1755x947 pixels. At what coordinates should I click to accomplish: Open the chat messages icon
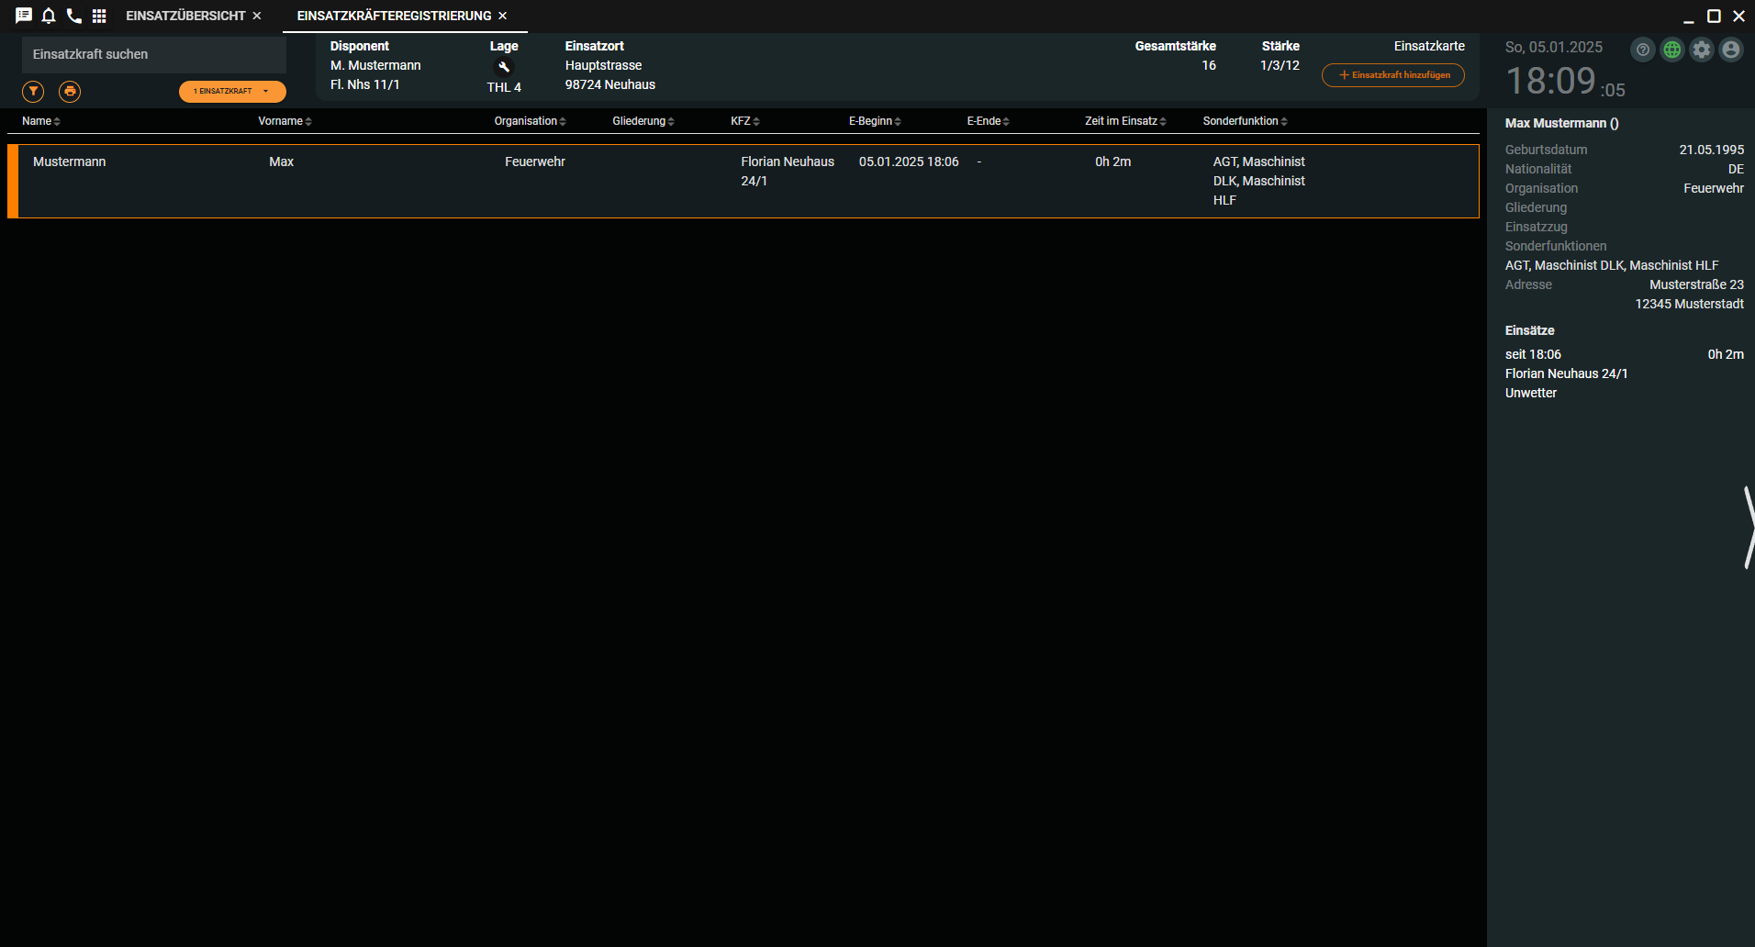coord(24,16)
